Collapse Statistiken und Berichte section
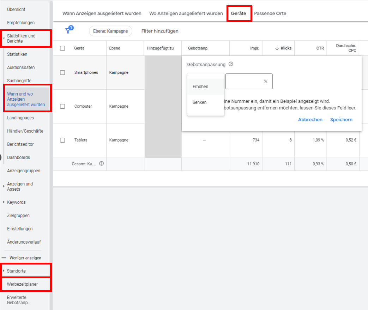 point(4,36)
